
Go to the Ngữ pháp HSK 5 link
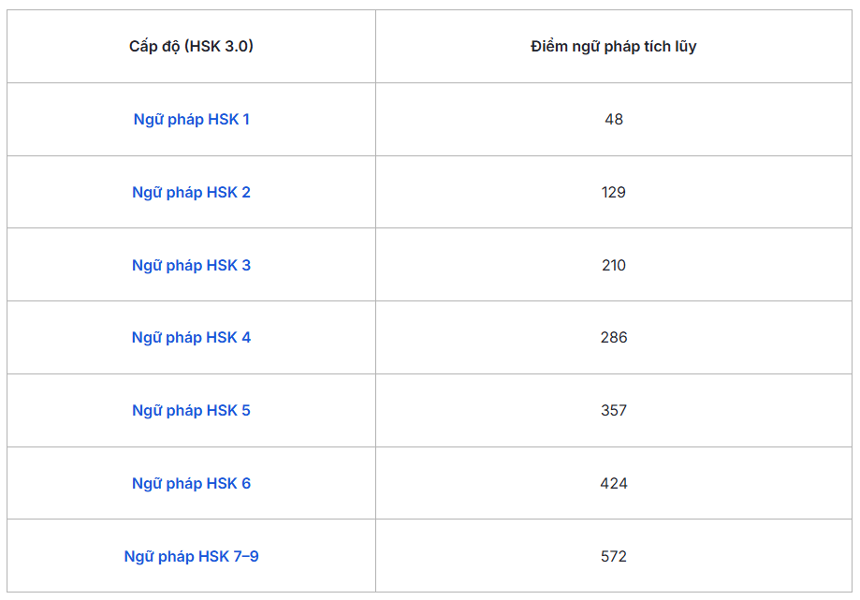[191, 411]
